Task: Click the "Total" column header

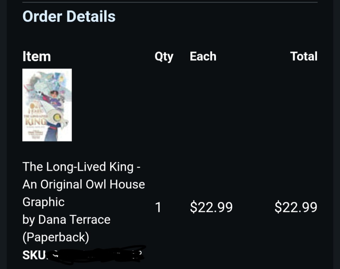Action: click(x=304, y=57)
